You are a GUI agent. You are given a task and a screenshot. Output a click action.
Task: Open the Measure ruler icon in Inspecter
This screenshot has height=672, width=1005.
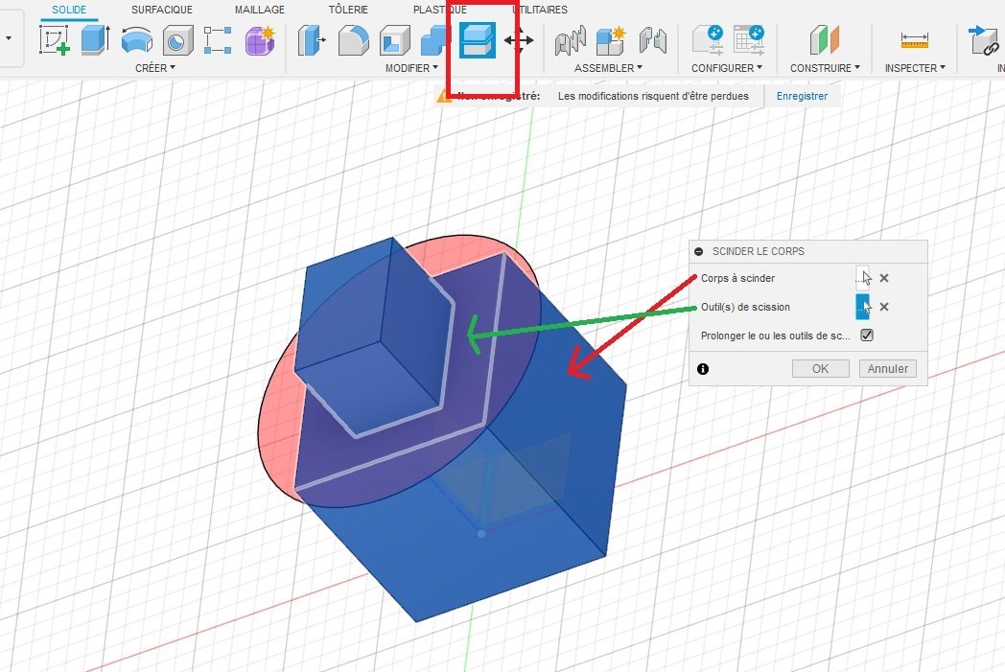click(915, 39)
